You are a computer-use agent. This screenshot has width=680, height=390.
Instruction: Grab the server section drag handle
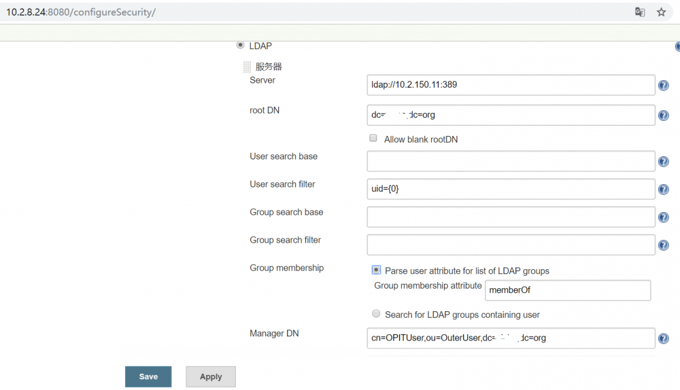[x=247, y=67]
